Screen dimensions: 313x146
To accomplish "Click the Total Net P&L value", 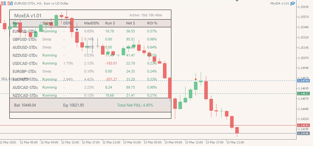I will [135, 105].
